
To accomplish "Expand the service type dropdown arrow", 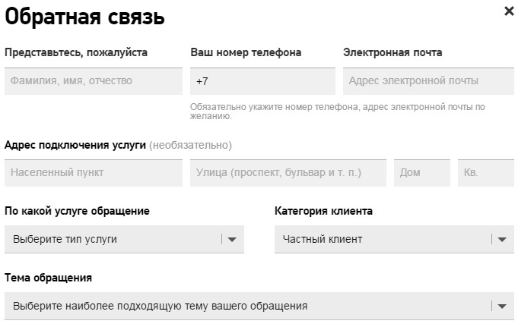I will tap(233, 240).
